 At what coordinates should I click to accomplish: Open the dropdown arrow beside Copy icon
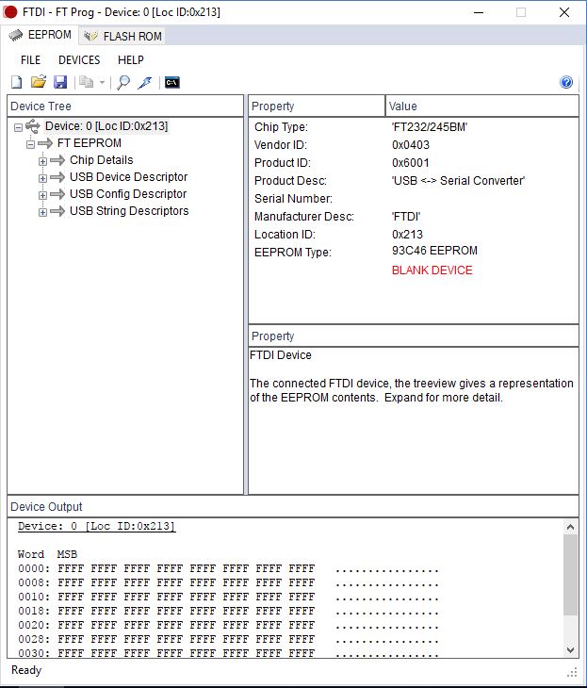(102, 82)
